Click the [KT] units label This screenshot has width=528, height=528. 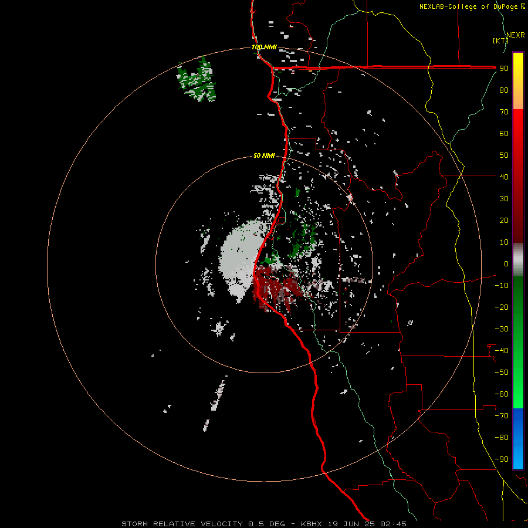coord(500,40)
